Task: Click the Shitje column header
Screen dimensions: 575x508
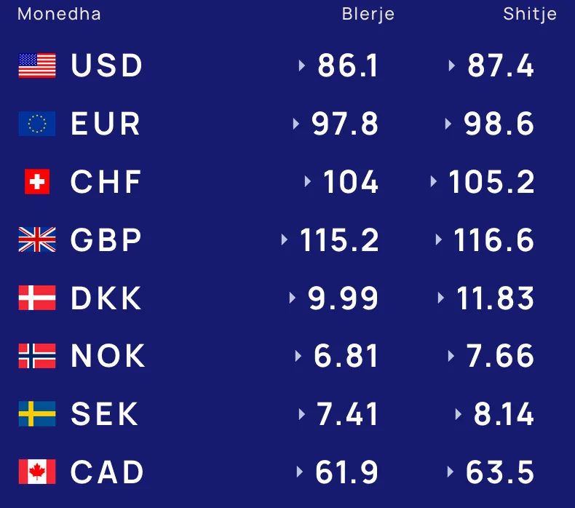Action: [530, 15]
